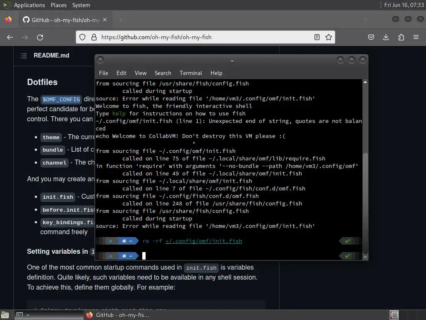The width and height of the screenshot is (426, 320).
Task: Open the terminal View menu
Action: tap(141, 73)
